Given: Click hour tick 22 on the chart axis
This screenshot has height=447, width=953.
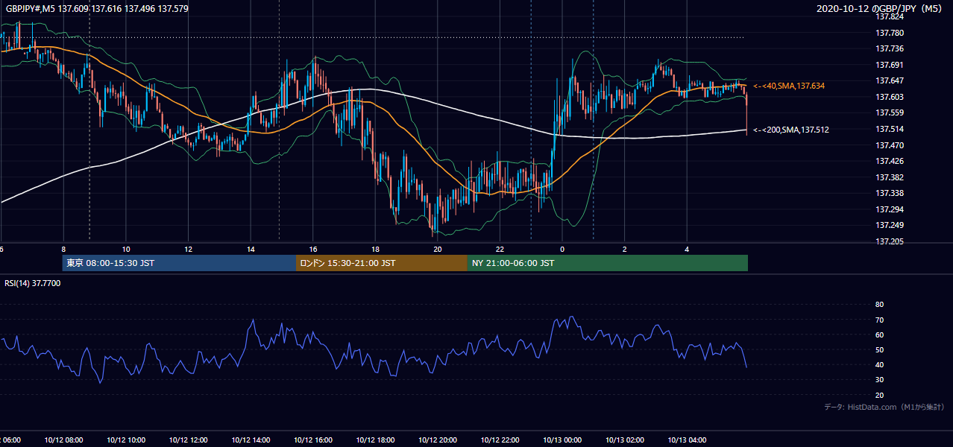Looking at the screenshot, I should tap(500, 250).
